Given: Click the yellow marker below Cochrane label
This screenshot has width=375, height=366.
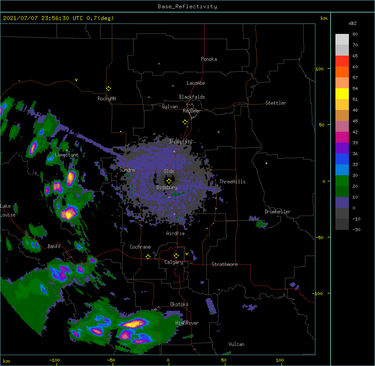Looking at the screenshot, I should (x=148, y=256).
